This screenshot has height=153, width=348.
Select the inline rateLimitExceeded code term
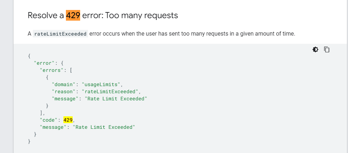[60, 34]
